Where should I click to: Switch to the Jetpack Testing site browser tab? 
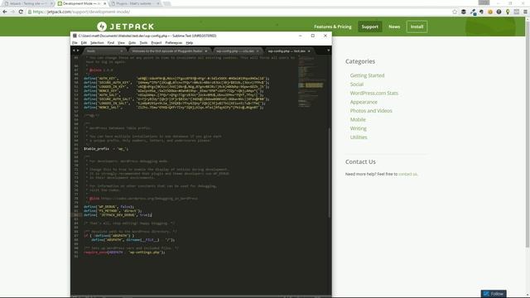click(x=26, y=3)
